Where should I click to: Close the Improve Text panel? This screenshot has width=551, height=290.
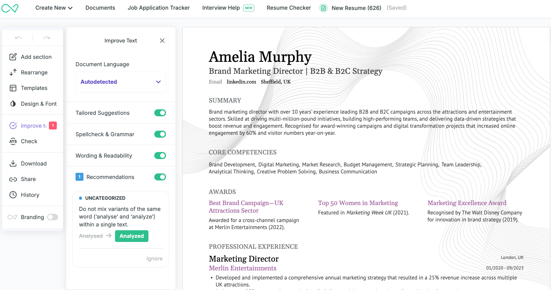click(x=162, y=41)
